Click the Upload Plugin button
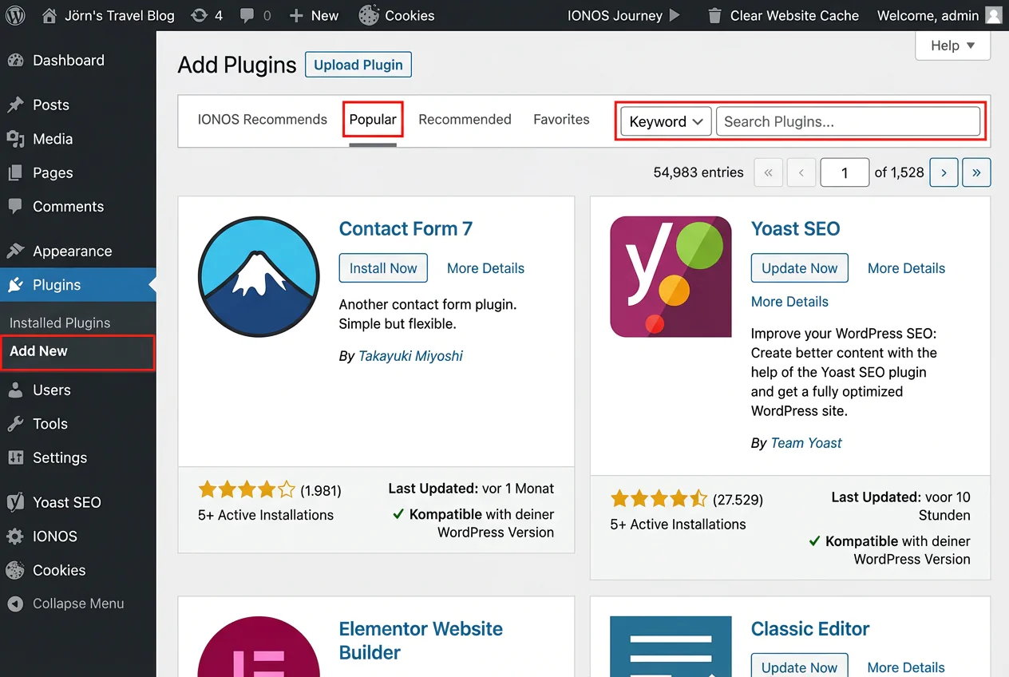 coord(358,65)
